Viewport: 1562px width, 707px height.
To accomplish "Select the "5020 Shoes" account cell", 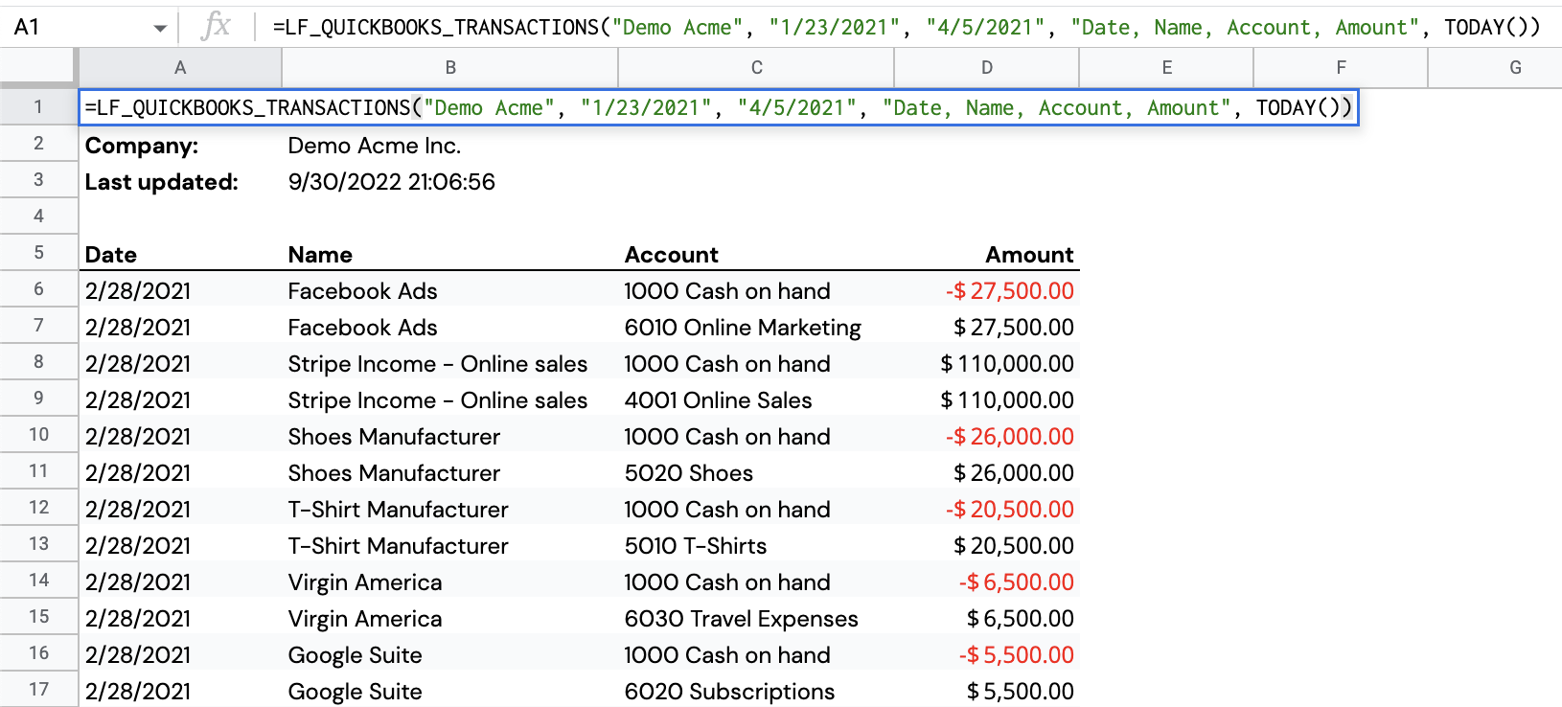I will tap(756, 472).
